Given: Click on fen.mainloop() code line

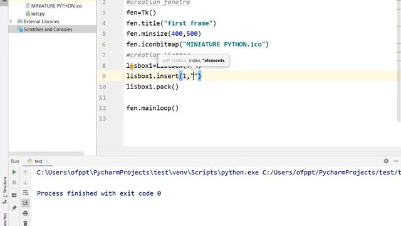Looking at the screenshot, I should [152, 108].
